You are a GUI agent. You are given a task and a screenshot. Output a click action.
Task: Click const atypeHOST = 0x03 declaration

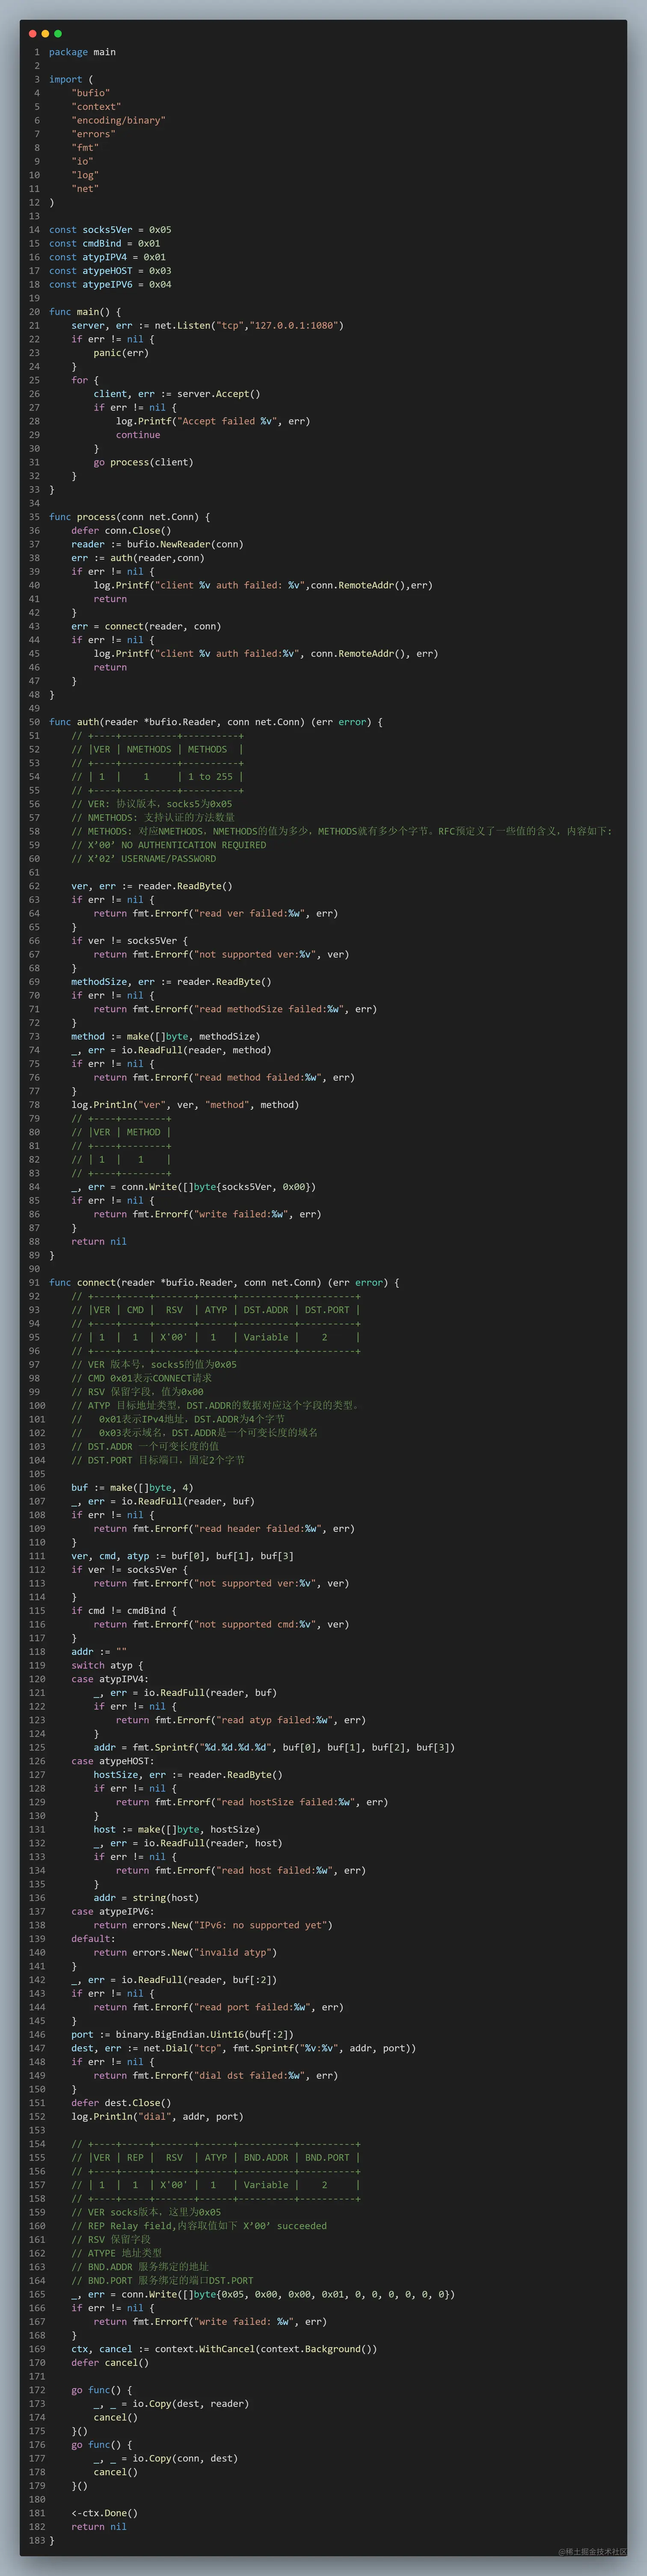[110, 270]
